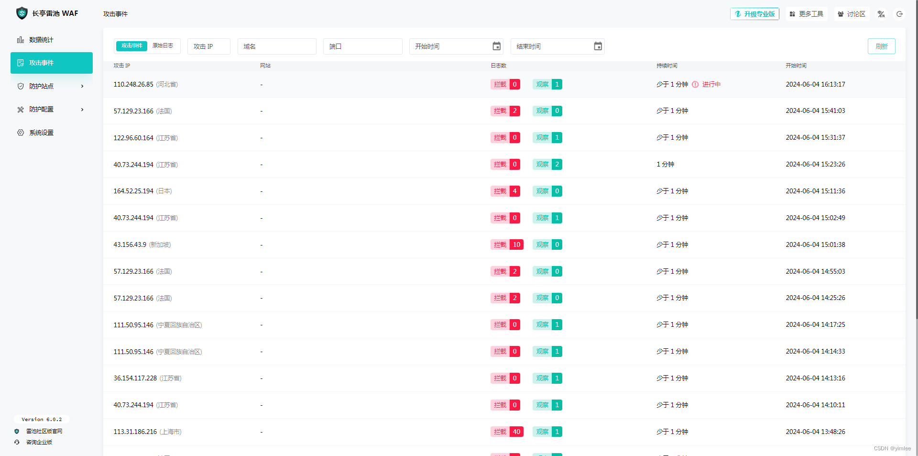Open 开始时间 calendar picker icon
The width and height of the screenshot is (918, 456).
click(x=497, y=46)
